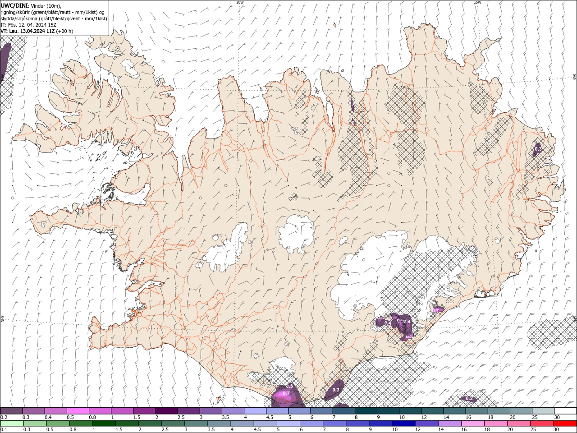This screenshot has width=577, height=433.
Task: Click the 0.7 label on the pink south-coast patch
Action: pos(286,393)
